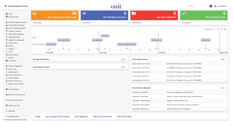Click More in Recent Service Requests
This screenshot has height=139, width=234.
tap(223, 88)
